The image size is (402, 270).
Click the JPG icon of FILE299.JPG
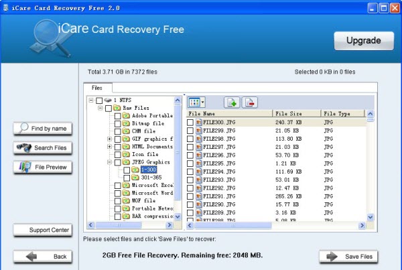[x=199, y=131]
